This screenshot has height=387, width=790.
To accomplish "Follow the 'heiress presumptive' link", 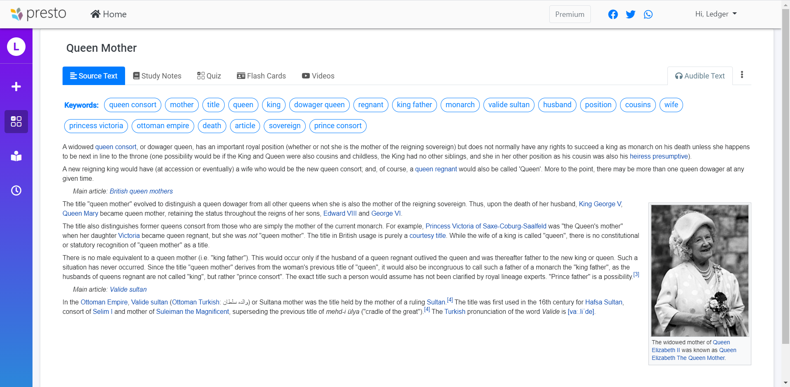I will (x=658, y=157).
